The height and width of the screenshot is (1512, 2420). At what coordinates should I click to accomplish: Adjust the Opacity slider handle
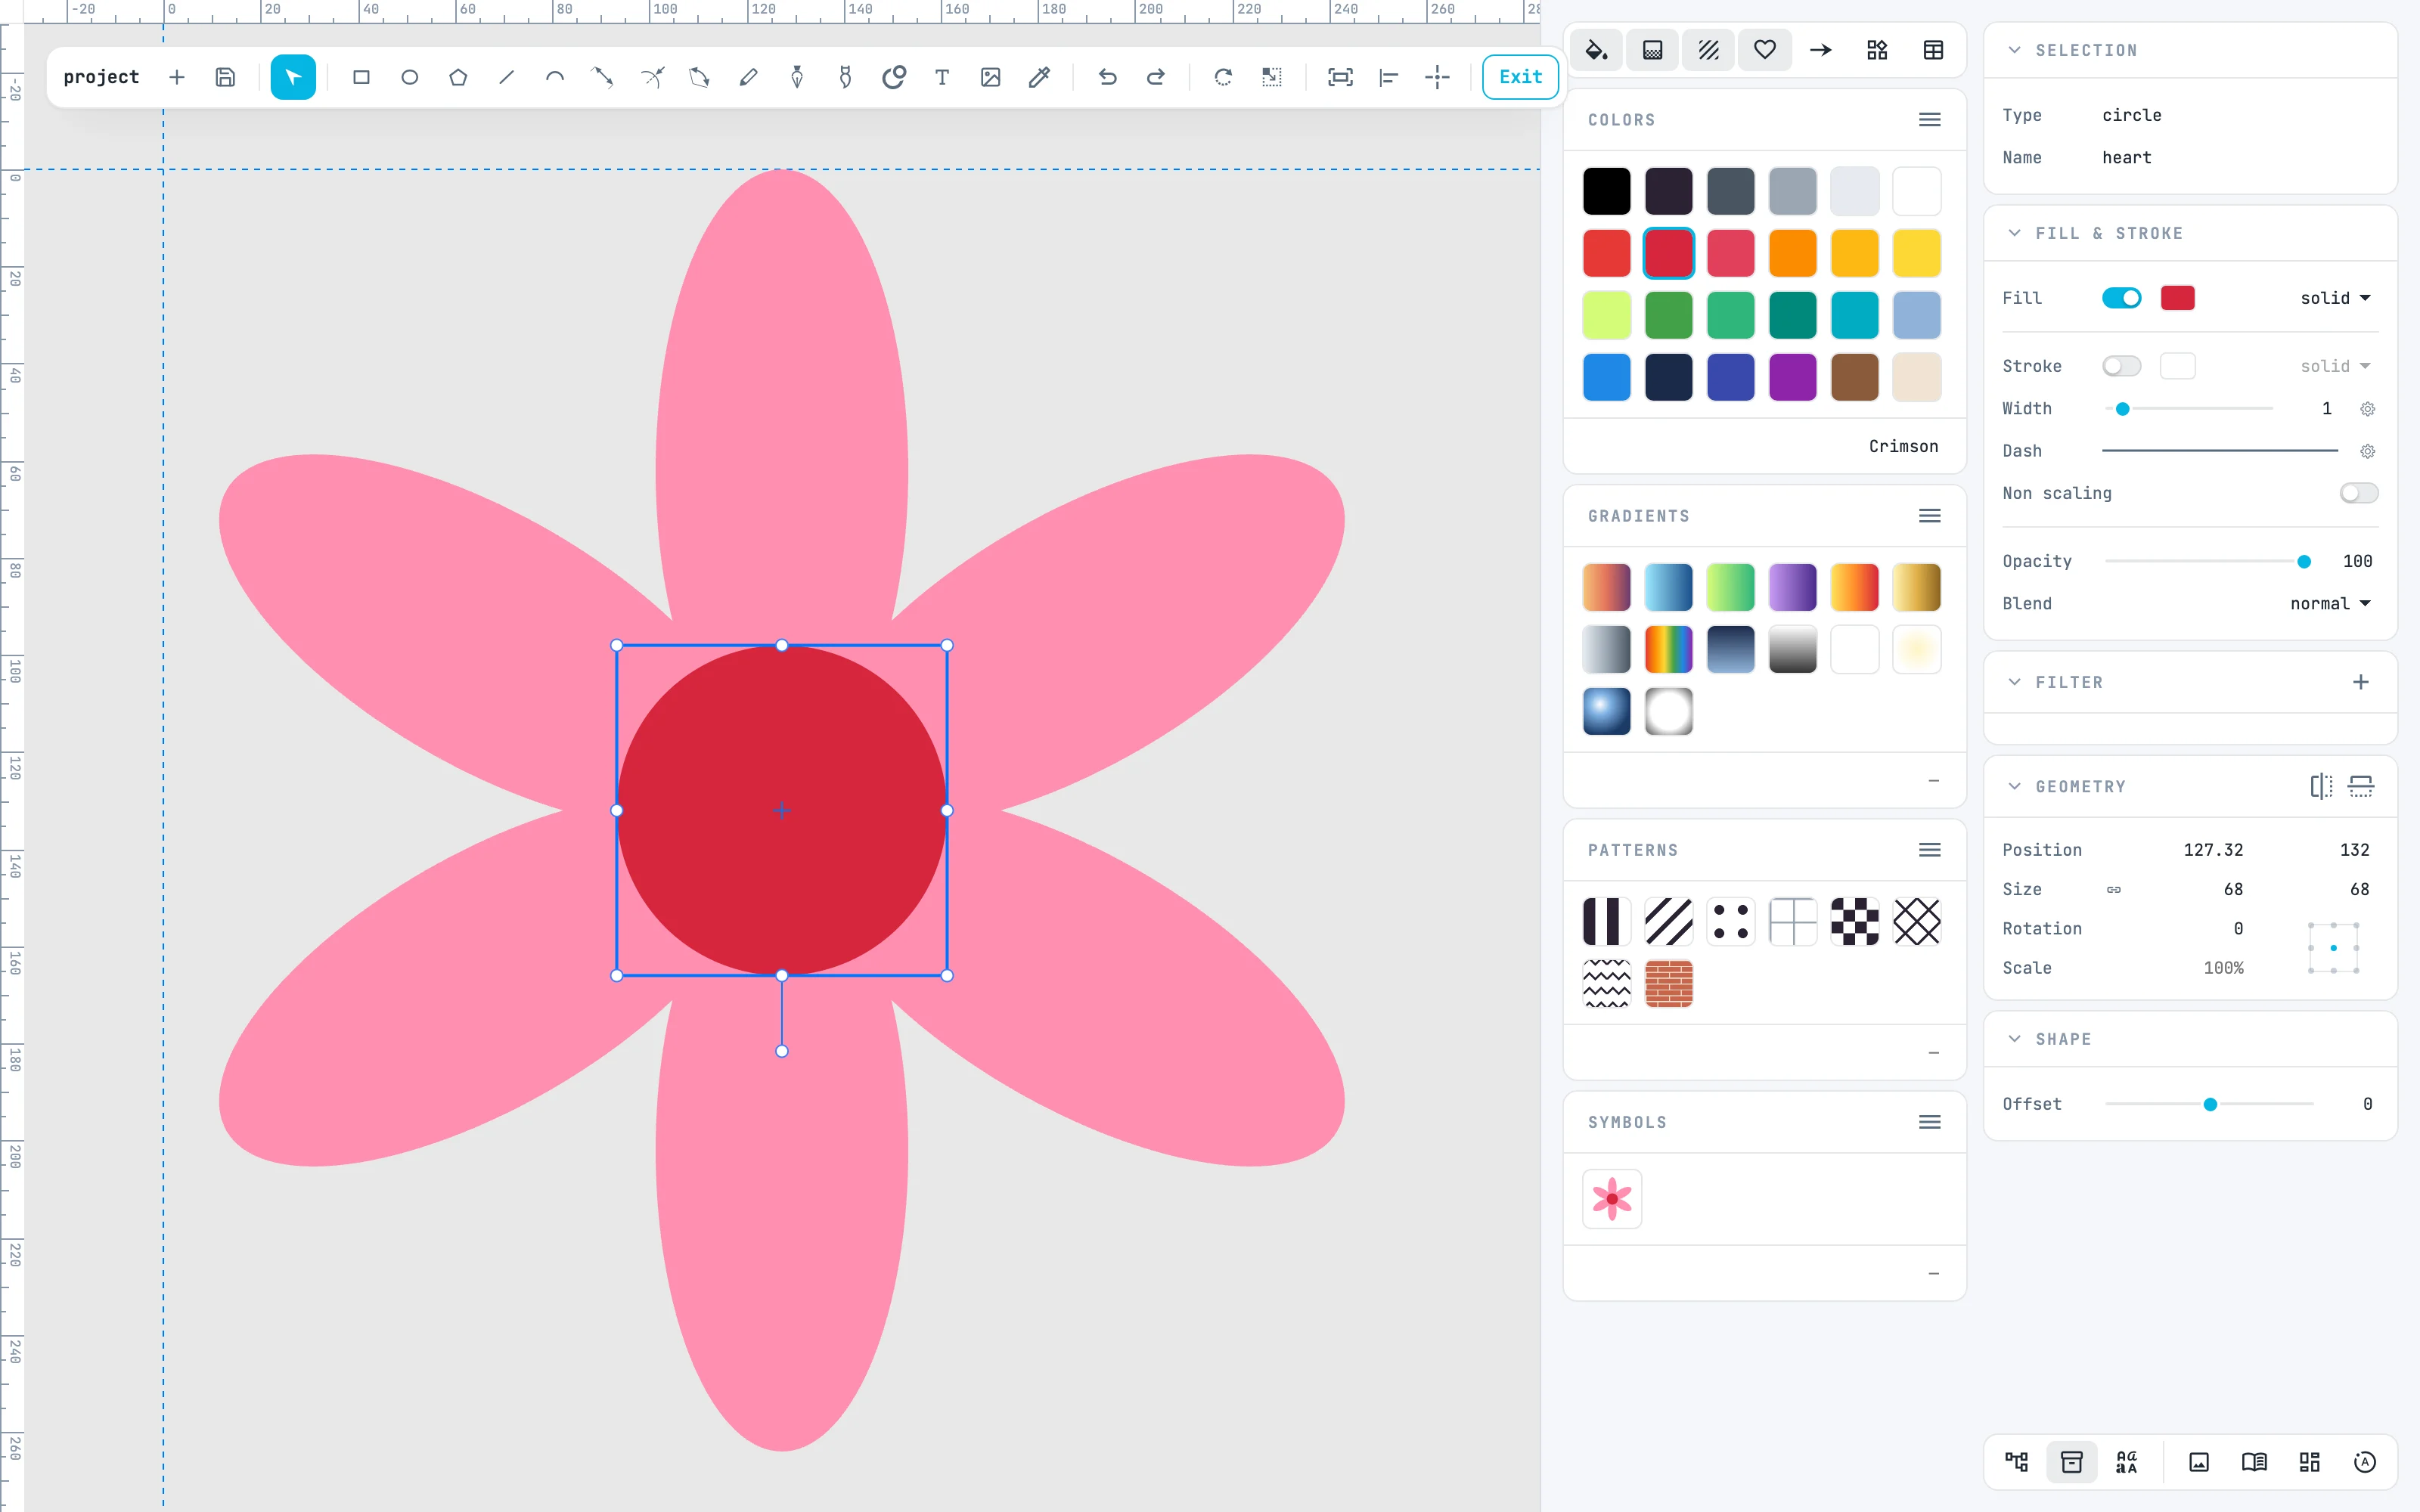click(x=2304, y=561)
